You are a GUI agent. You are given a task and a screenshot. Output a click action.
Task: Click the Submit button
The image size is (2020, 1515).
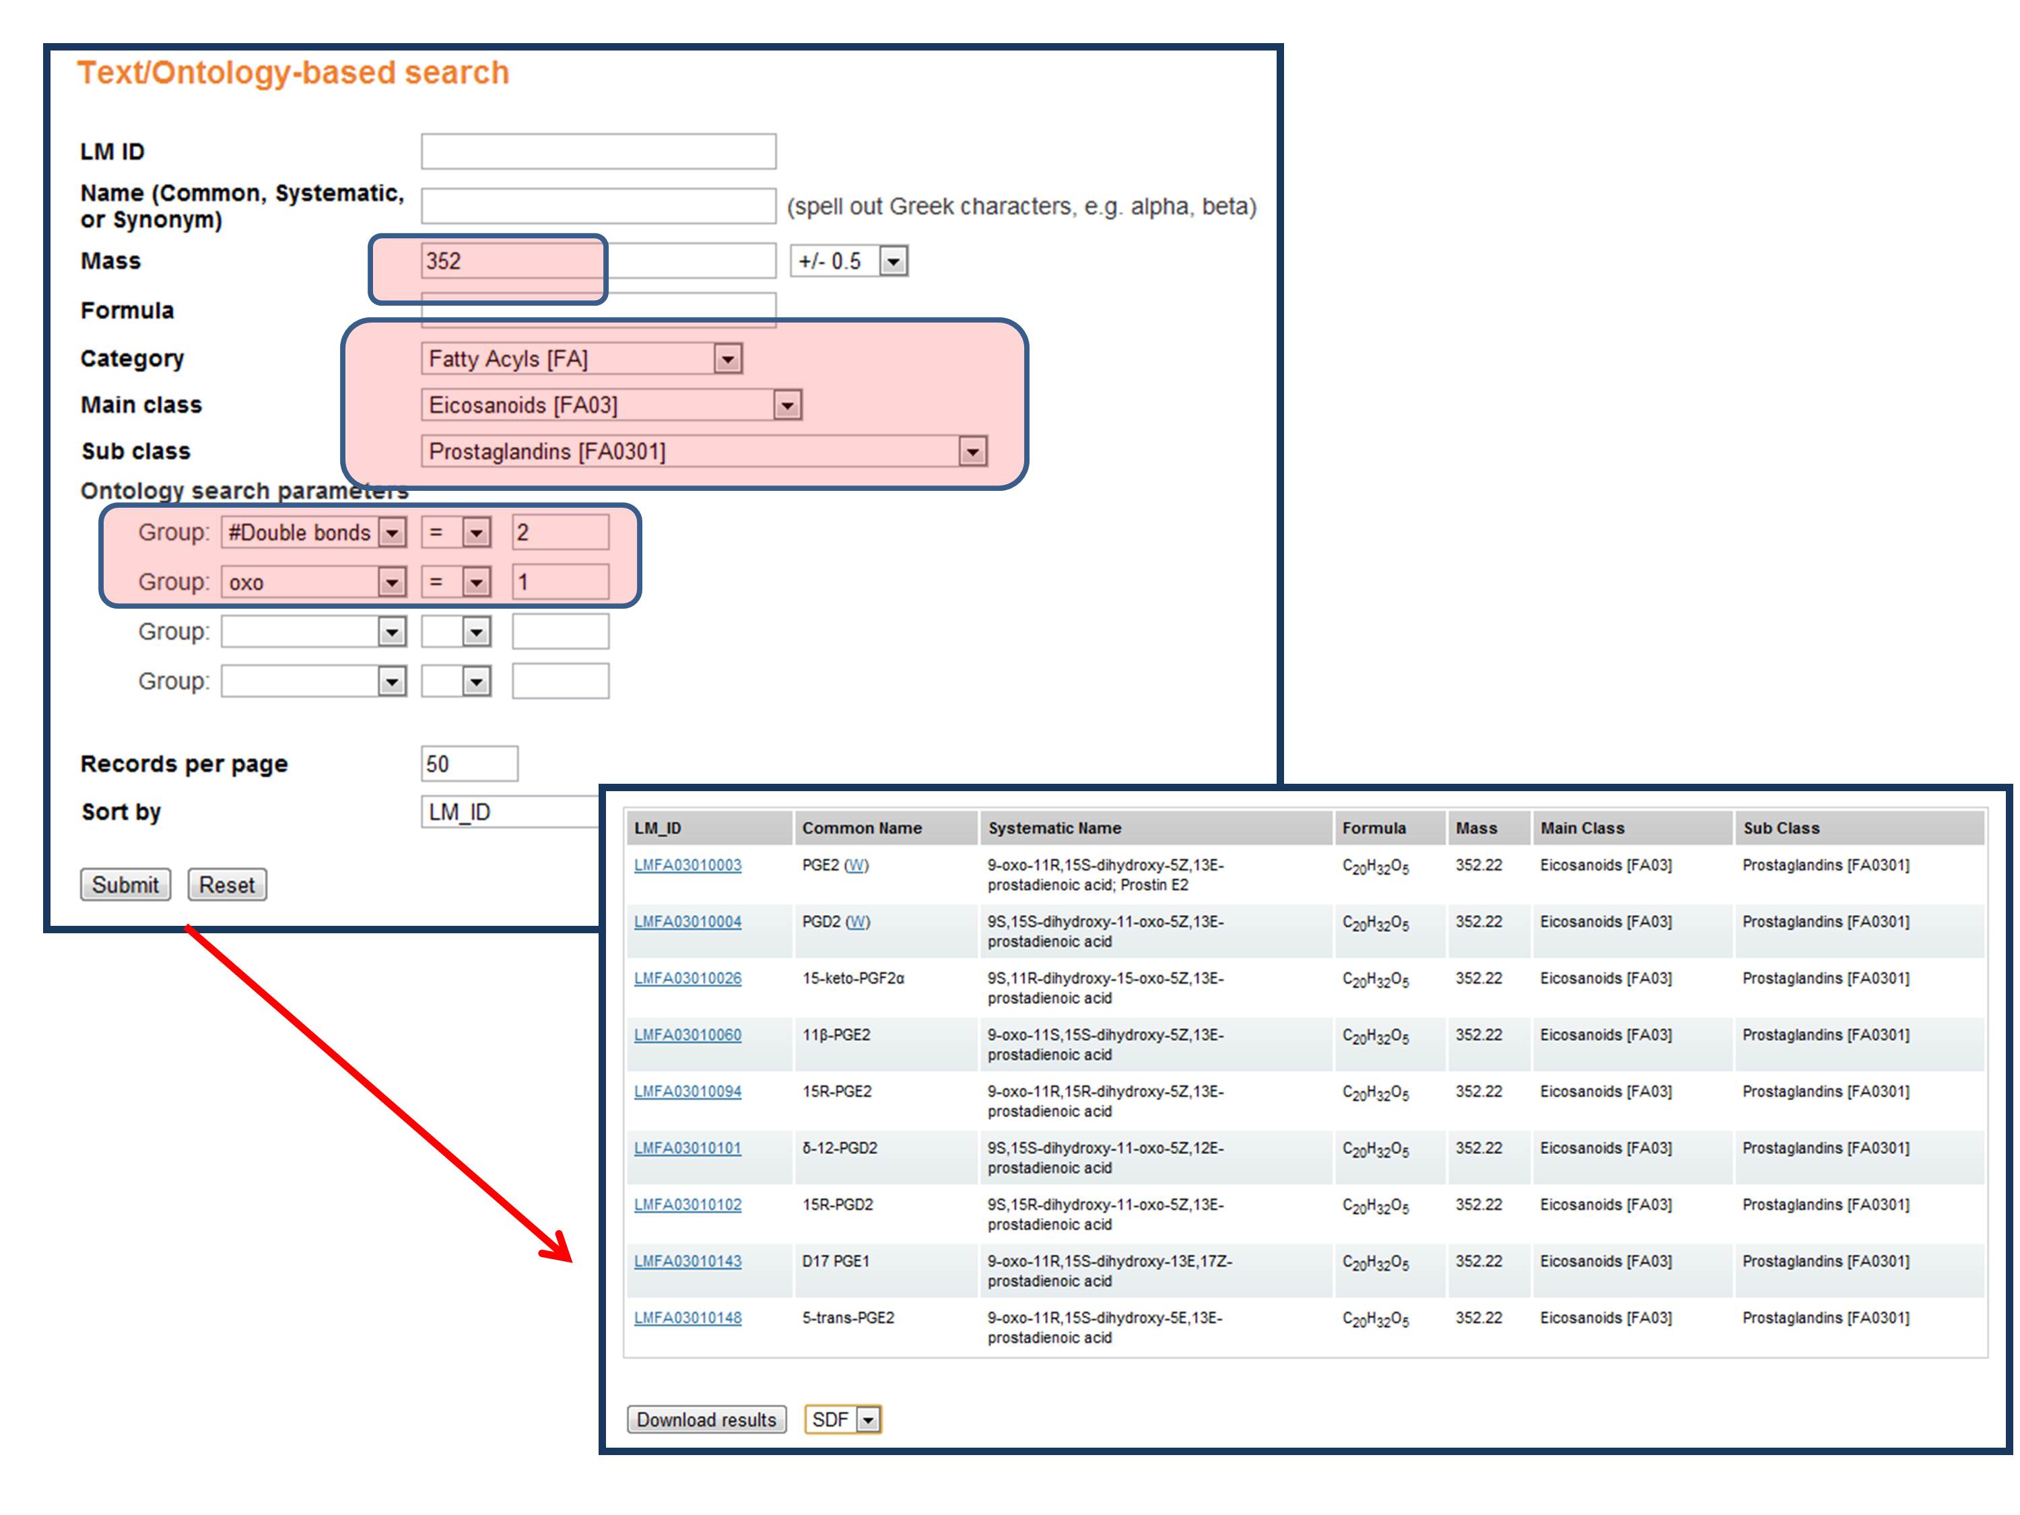(125, 884)
